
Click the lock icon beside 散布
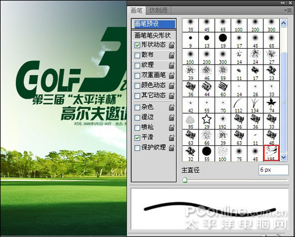(172, 55)
